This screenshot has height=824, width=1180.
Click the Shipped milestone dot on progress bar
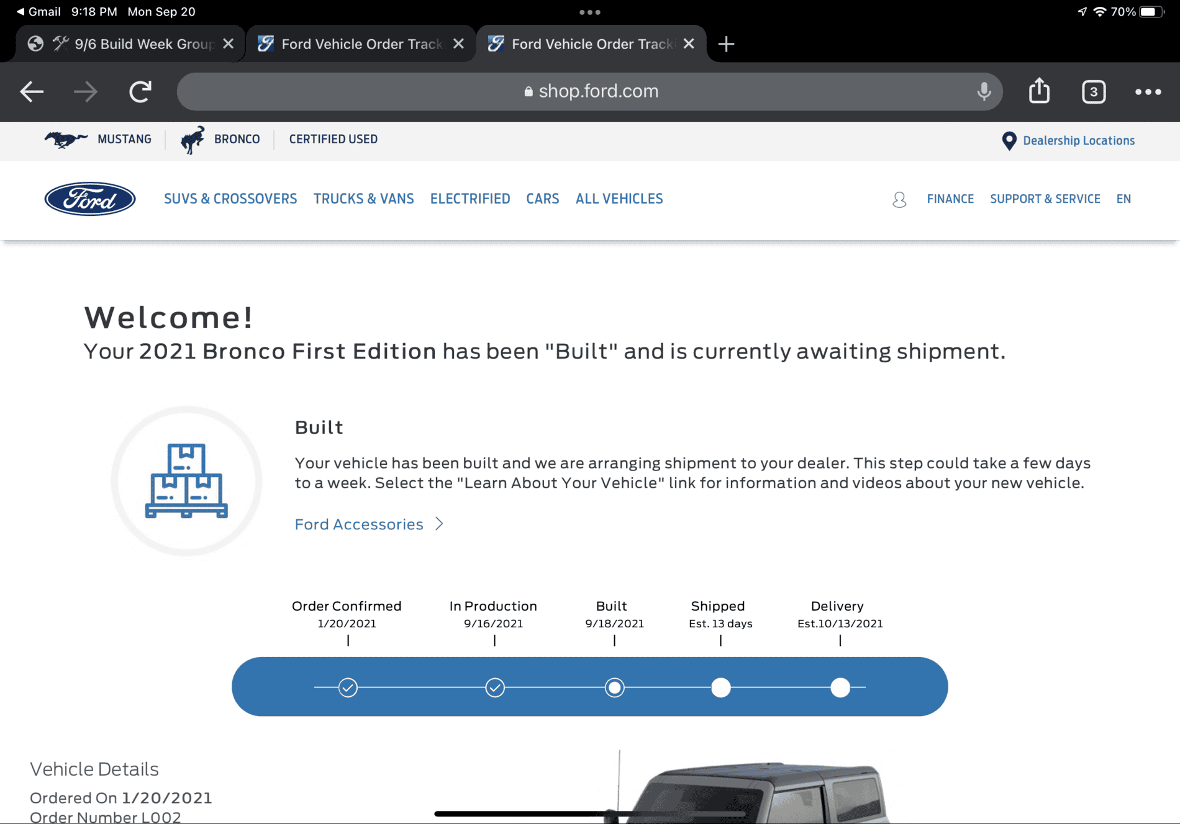pyautogui.click(x=720, y=687)
